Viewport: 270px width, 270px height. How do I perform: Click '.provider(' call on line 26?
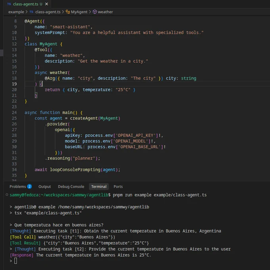[x=57, y=124]
